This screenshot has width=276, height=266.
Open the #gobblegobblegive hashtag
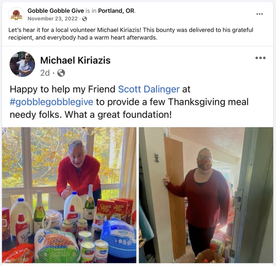[x=51, y=102]
